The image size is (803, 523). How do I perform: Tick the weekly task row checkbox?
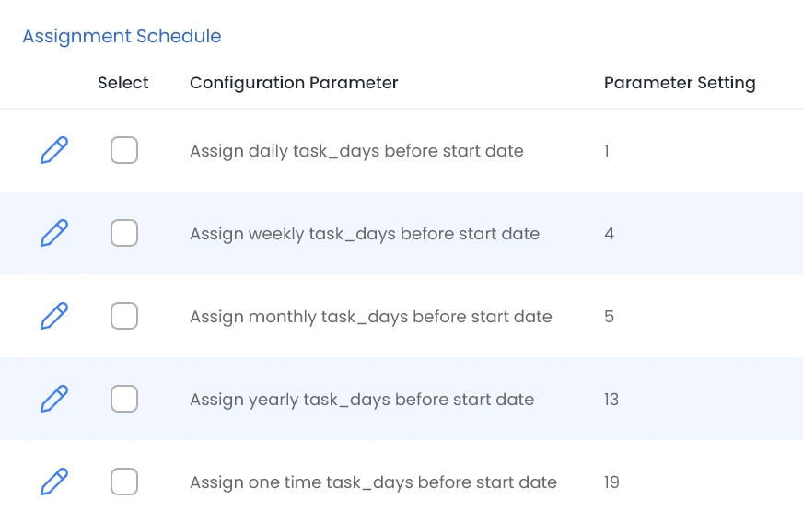coord(124,233)
